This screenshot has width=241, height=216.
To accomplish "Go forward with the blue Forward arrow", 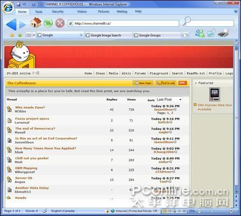I will click(x=23, y=25).
